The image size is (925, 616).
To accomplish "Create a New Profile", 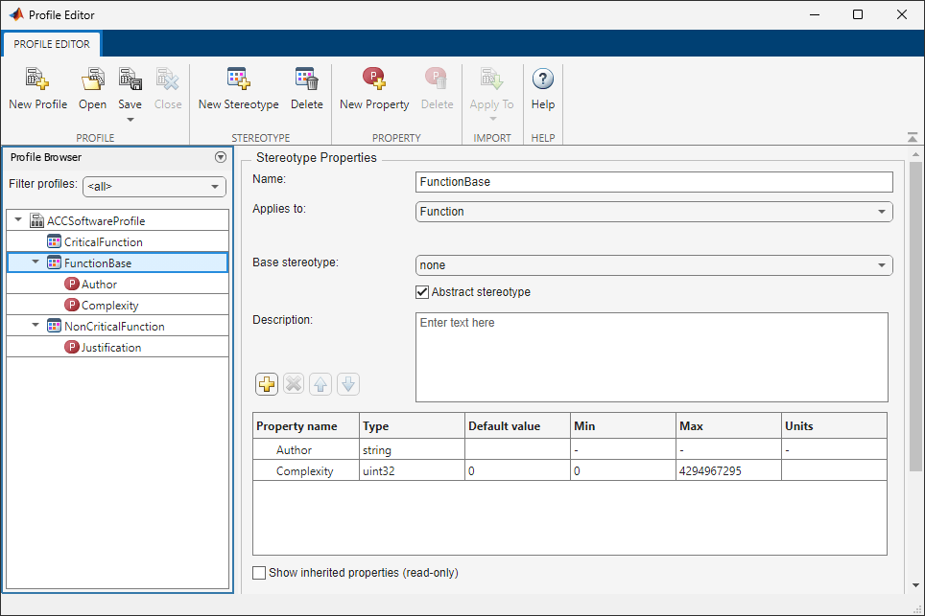I will coord(36,86).
